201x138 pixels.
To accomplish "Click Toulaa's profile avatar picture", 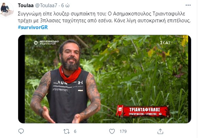I will (7, 10).
